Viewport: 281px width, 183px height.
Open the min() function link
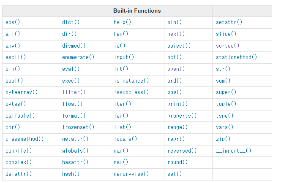pyautogui.click(x=175, y=22)
